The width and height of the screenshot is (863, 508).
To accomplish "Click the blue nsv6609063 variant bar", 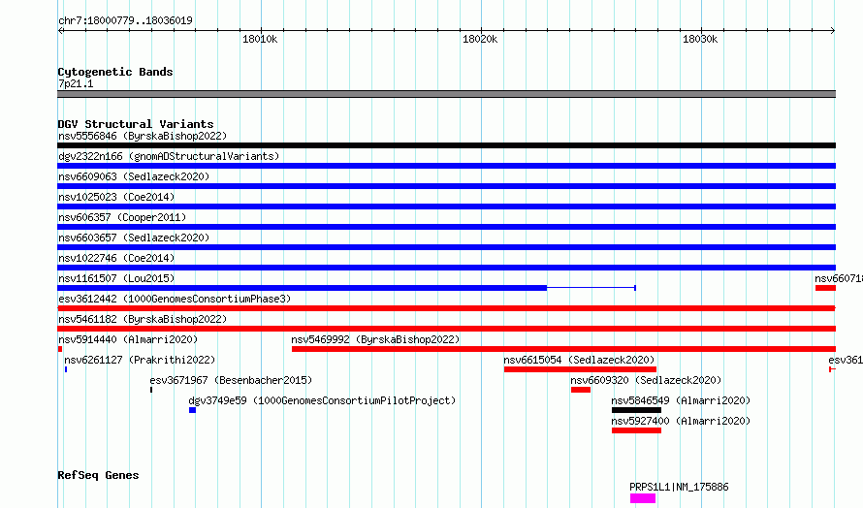I will click(x=446, y=186).
